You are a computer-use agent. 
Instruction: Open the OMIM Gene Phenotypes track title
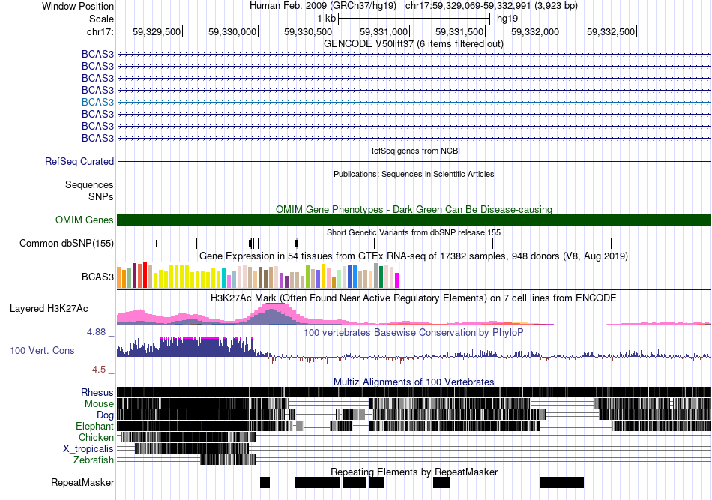(x=414, y=209)
